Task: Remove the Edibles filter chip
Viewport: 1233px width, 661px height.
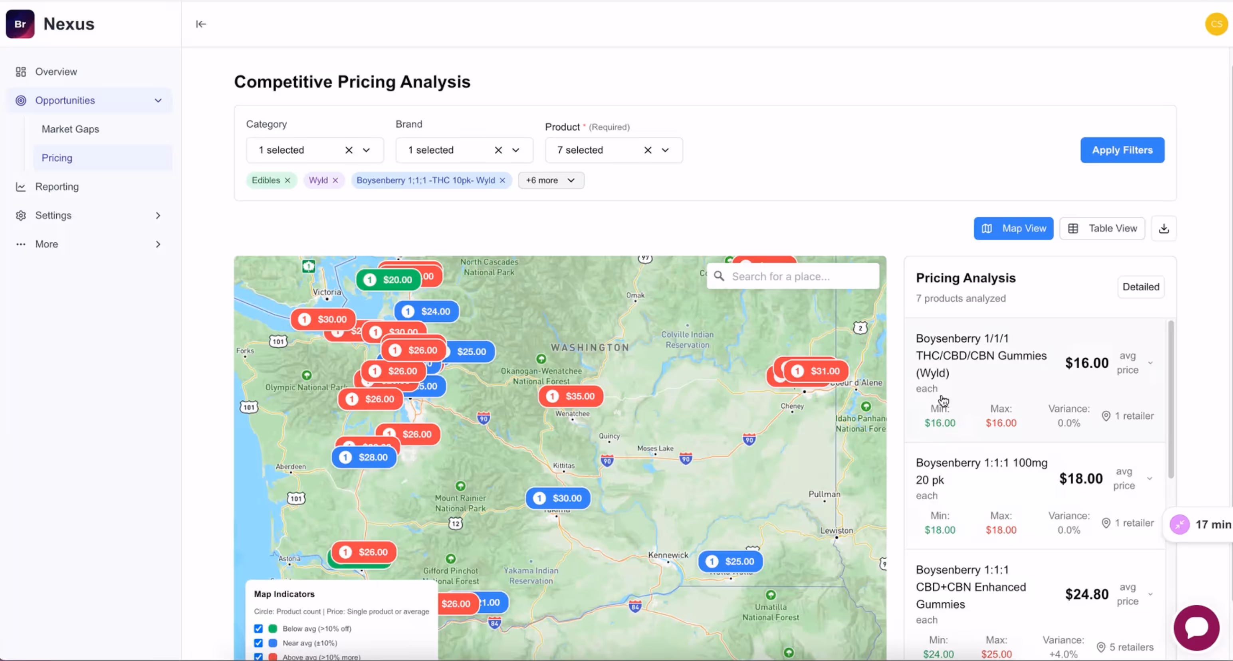Action: point(287,180)
